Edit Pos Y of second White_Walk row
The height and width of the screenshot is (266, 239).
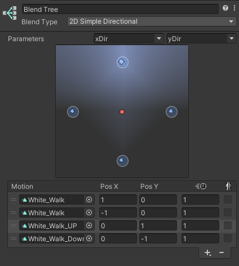[158, 212]
